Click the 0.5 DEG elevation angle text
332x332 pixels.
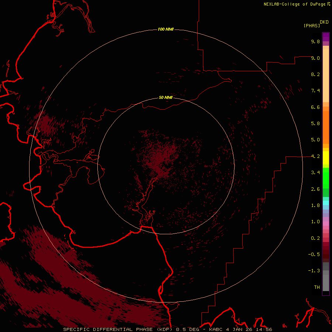click(188, 329)
